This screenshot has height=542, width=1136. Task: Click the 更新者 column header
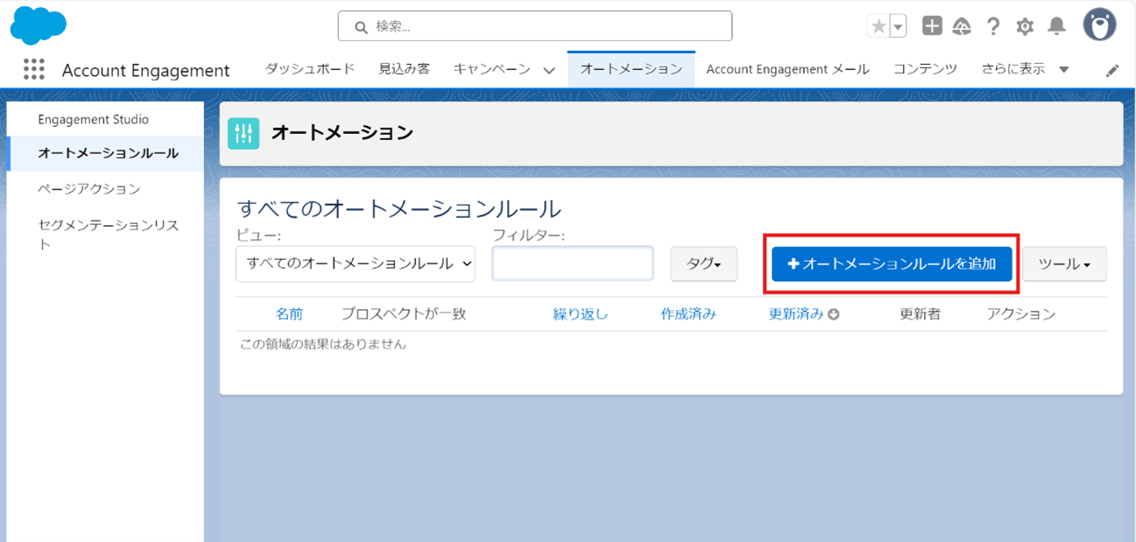tap(921, 314)
